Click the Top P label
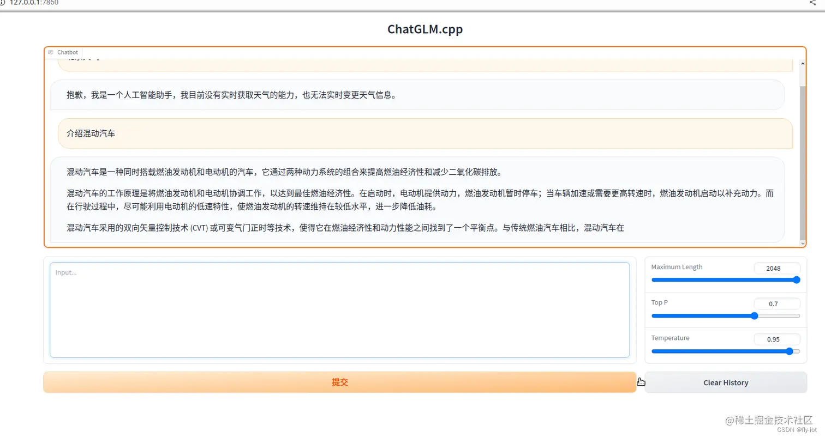The image size is (825, 438). (x=659, y=302)
